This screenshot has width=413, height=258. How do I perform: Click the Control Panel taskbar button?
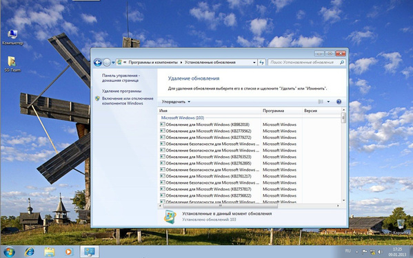[90, 252]
